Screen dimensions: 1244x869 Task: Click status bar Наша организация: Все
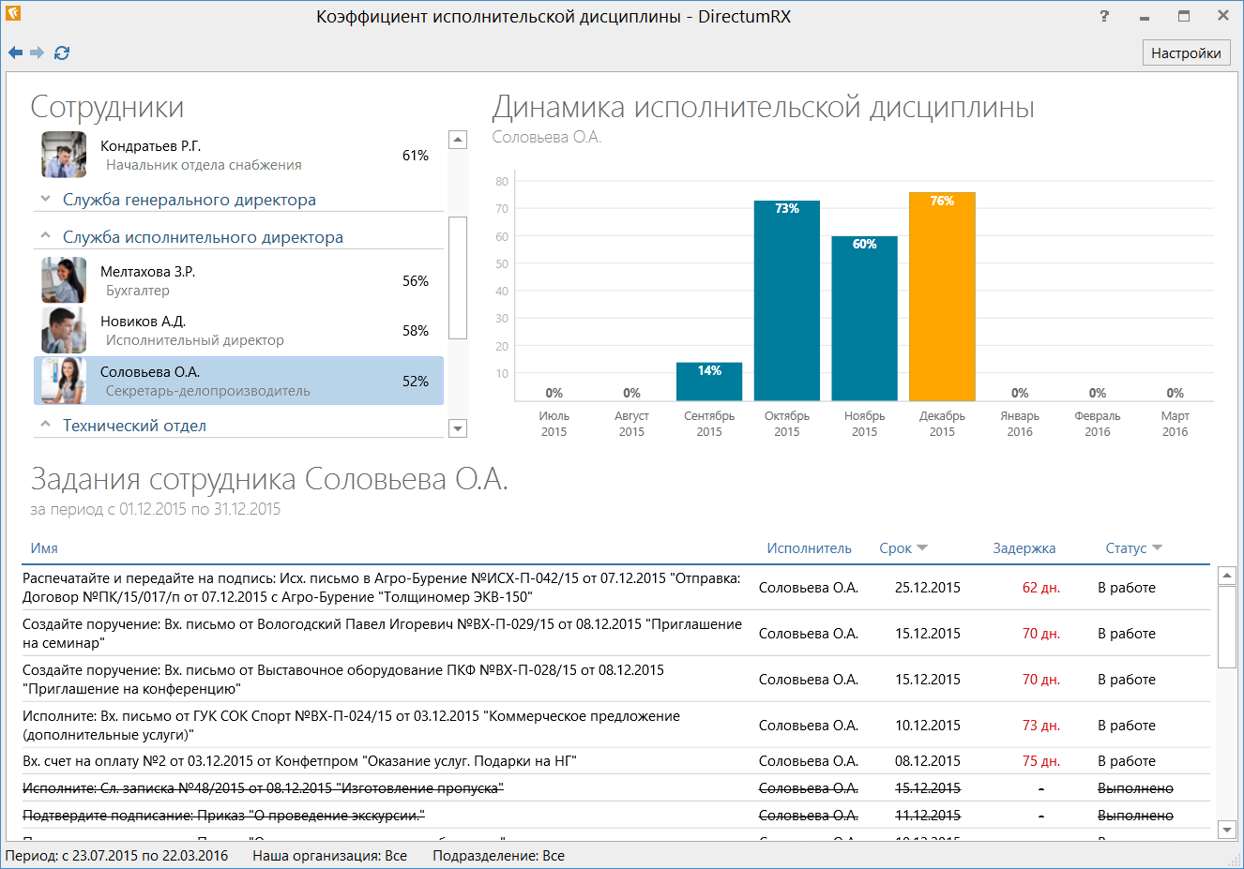329,856
